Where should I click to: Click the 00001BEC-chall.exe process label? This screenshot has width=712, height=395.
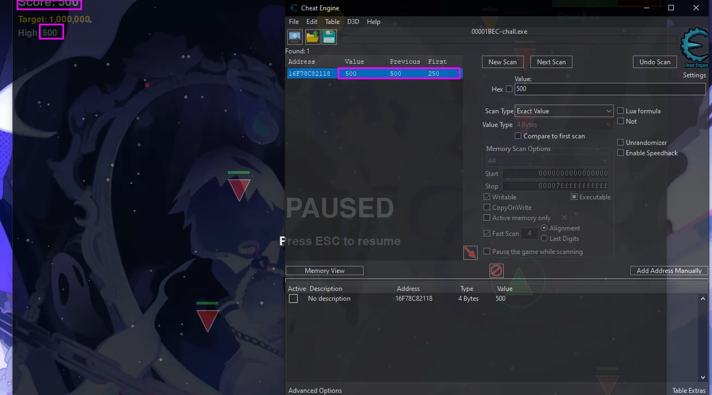(499, 32)
